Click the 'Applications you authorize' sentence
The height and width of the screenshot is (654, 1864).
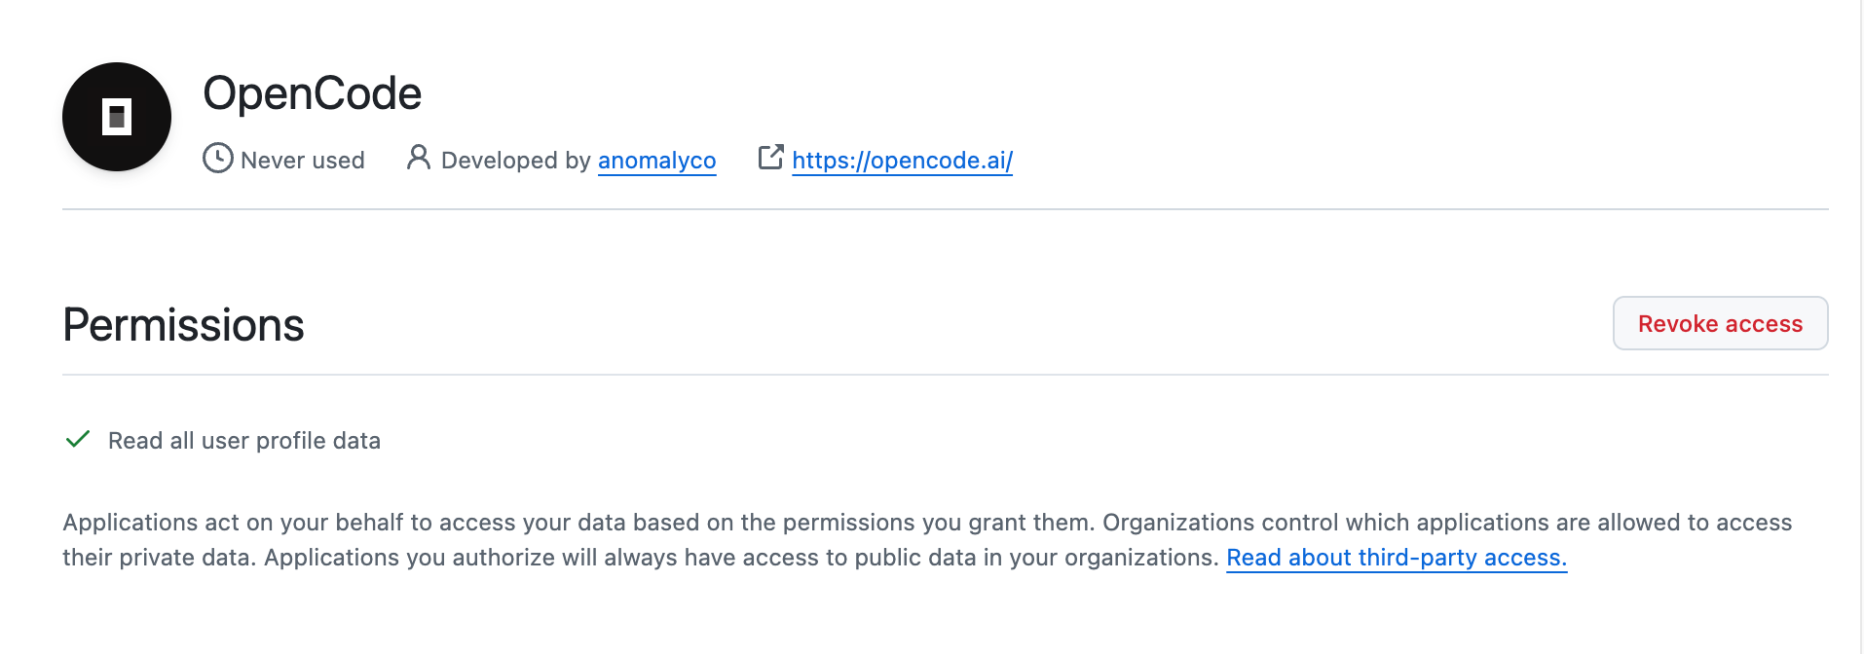[x=740, y=558]
